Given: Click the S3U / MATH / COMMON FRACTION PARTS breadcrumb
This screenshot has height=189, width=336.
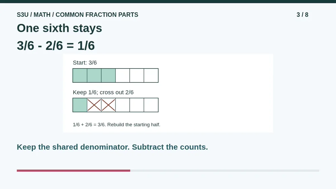Looking at the screenshot, I should [x=78, y=15].
